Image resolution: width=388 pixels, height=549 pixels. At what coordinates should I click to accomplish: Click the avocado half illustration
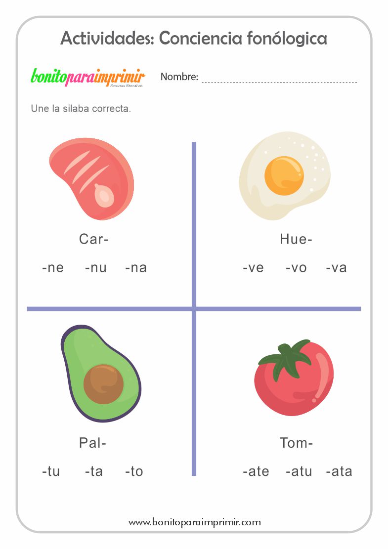101,374
